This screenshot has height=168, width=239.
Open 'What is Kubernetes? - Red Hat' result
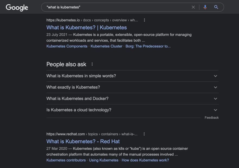click(83, 141)
